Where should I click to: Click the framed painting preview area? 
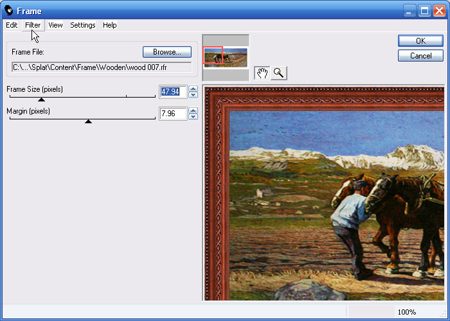click(x=324, y=193)
